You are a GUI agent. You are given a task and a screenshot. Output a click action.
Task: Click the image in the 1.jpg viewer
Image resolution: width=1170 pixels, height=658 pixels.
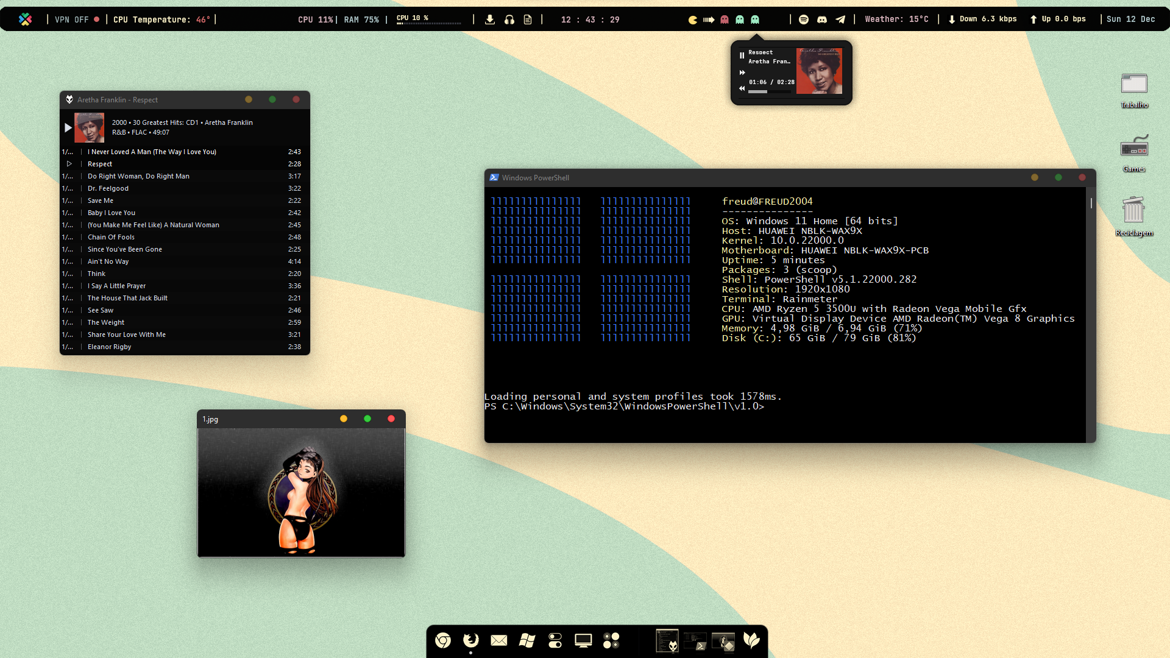click(x=301, y=492)
